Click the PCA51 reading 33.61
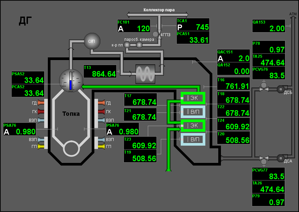Screen dimensions: 299x212 pyautogui.click(x=193, y=37)
